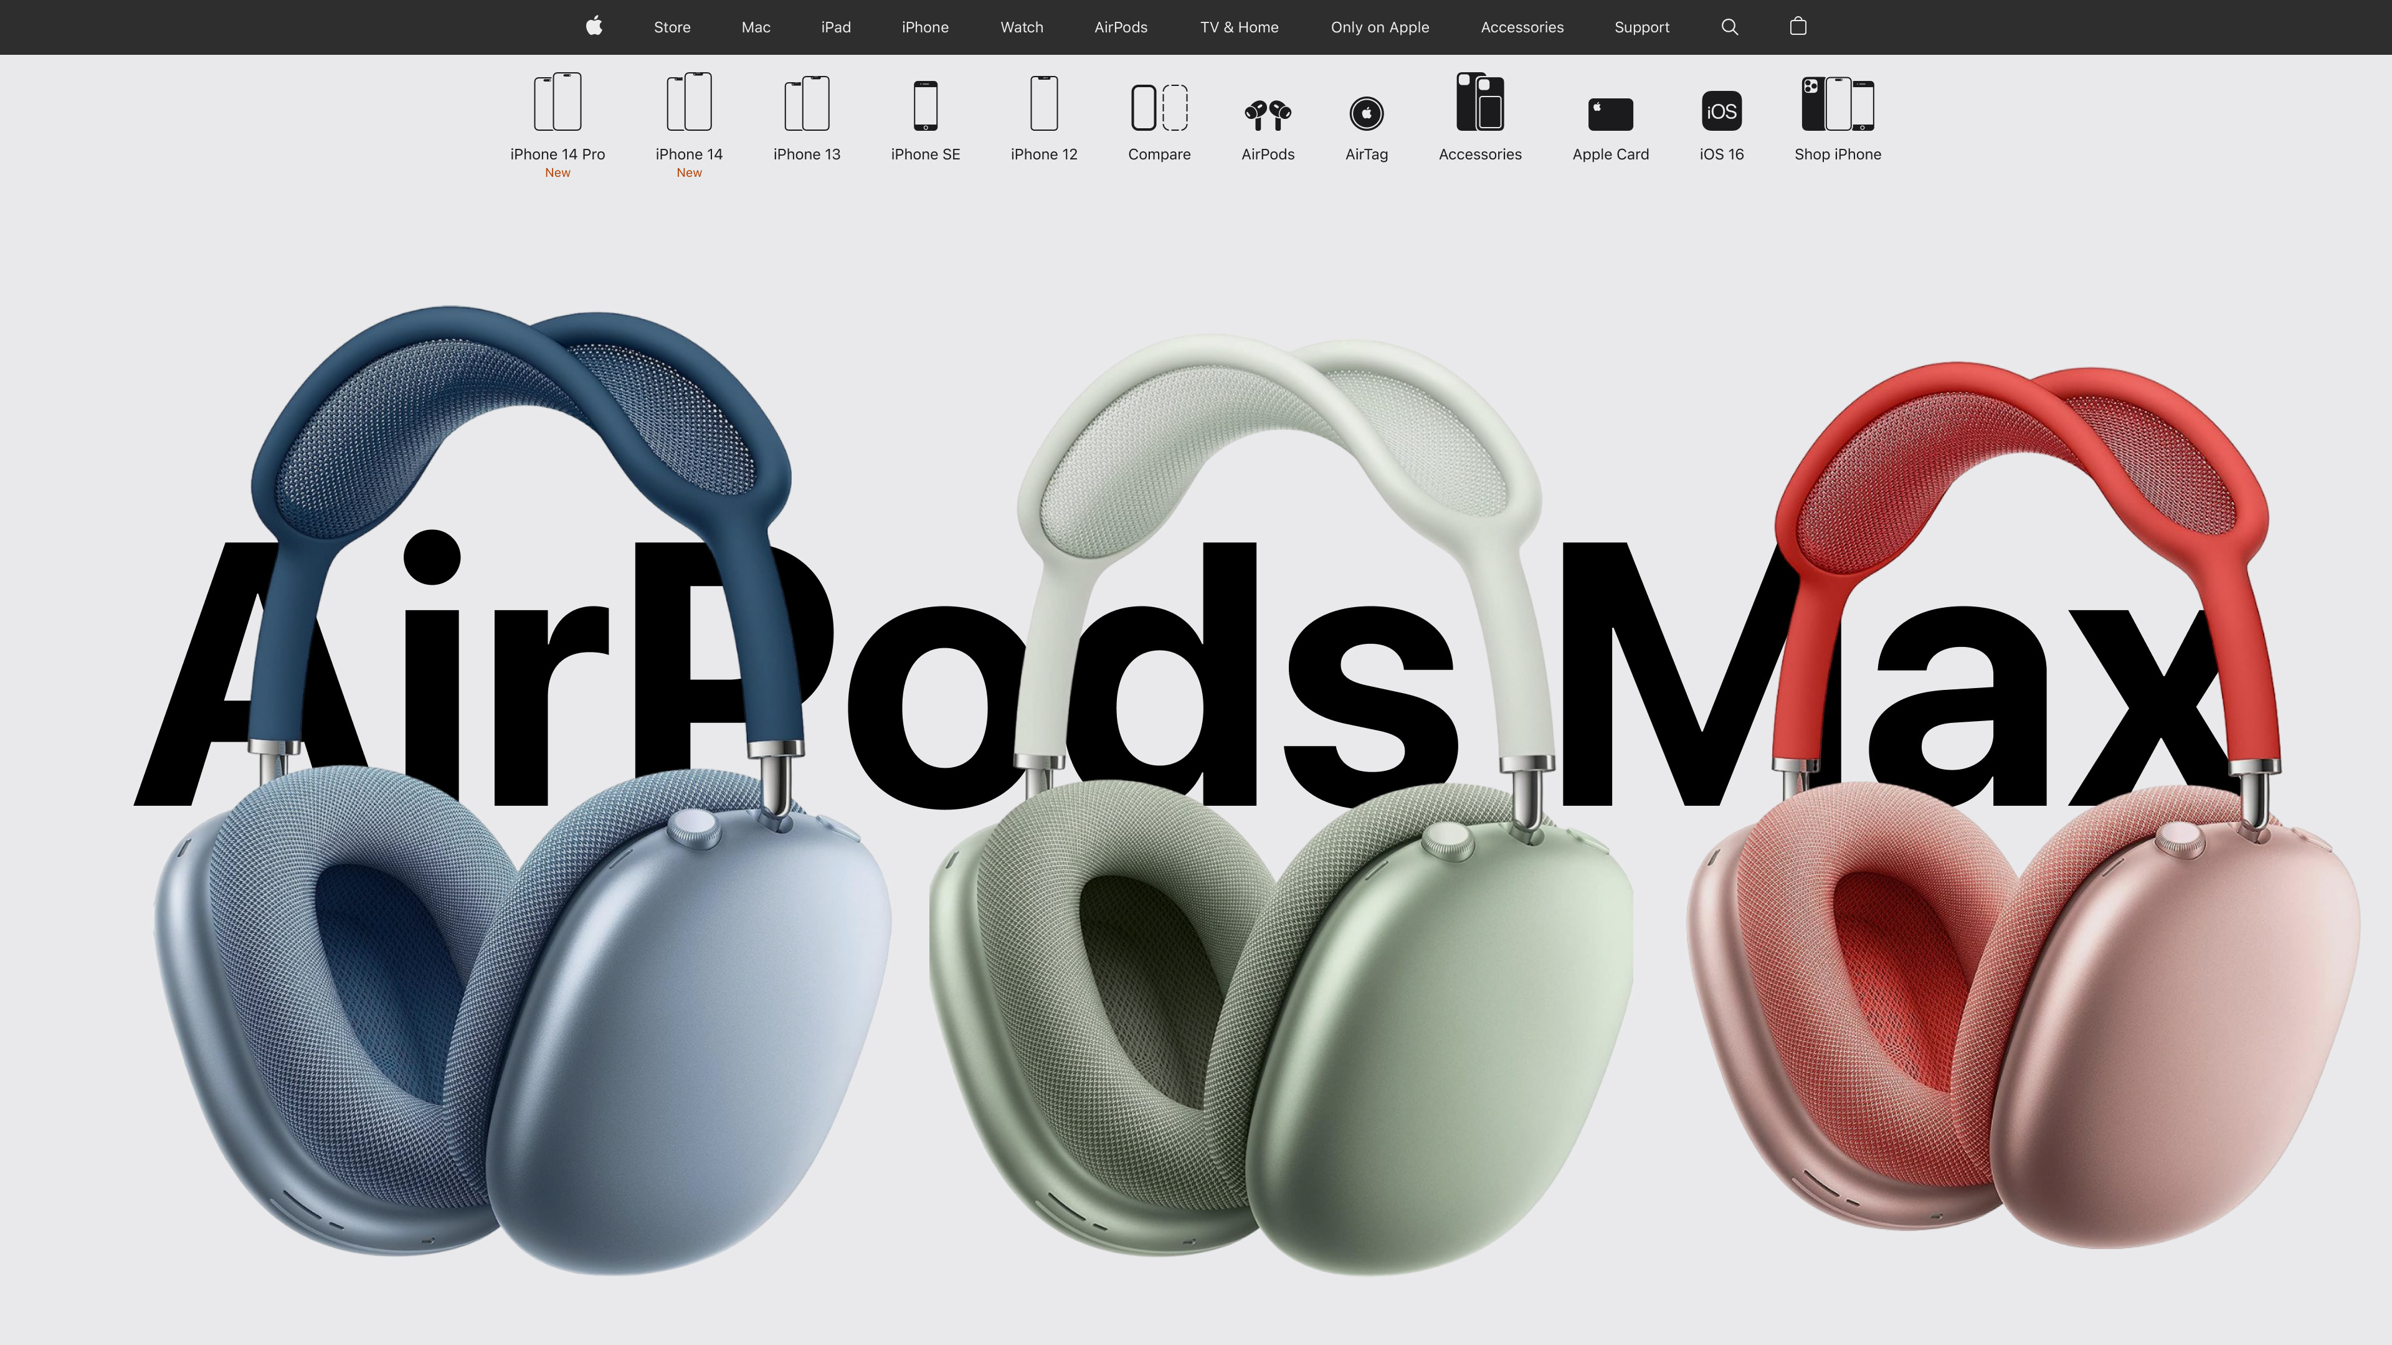
Task: Open the Apple Card icon
Action: (1611, 114)
